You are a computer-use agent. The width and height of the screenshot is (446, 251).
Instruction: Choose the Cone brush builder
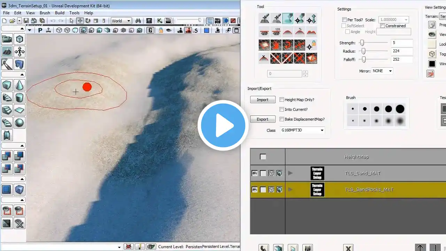[20, 85]
